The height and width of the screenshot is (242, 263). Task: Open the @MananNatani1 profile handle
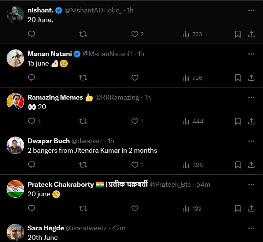tap(108, 54)
